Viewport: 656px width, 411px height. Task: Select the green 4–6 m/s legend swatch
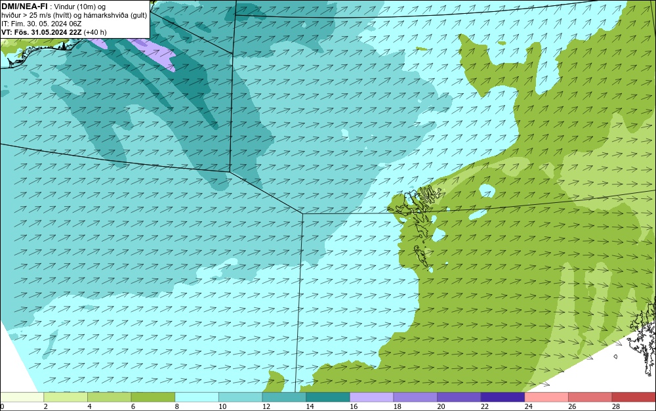coord(109,397)
